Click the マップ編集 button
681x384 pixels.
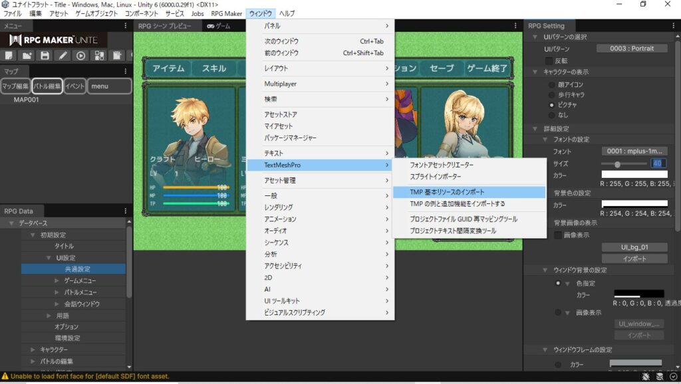point(15,86)
